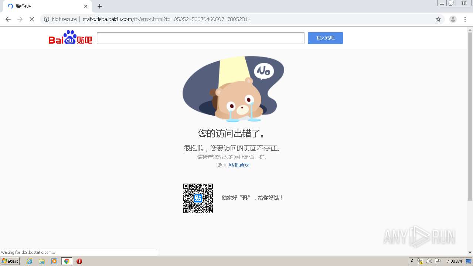Click the Waiting for tb2.bdstatic.com status text

click(28, 252)
